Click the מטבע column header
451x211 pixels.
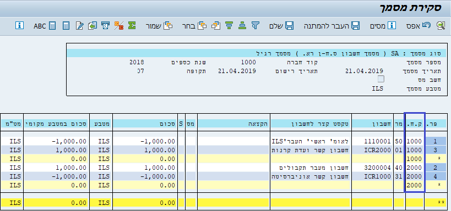100,124
